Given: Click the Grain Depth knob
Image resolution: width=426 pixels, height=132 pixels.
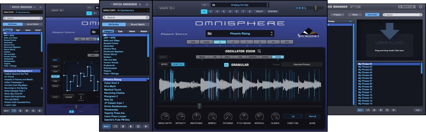Looking at the screenshot, I should [165, 116].
